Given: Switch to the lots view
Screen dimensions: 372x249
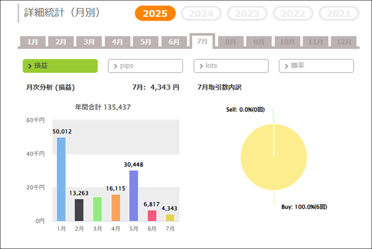Looking at the screenshot, I should (x=231, y=66).
